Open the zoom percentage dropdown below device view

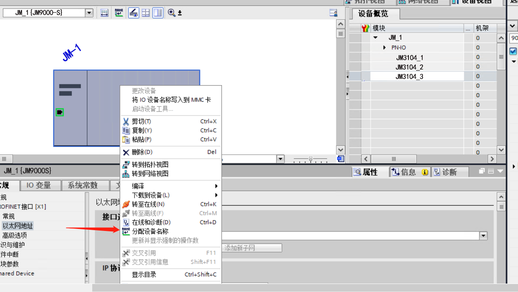[x=281, y=159]
